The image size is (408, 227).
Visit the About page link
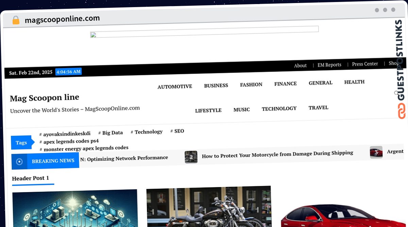point(300,65)
